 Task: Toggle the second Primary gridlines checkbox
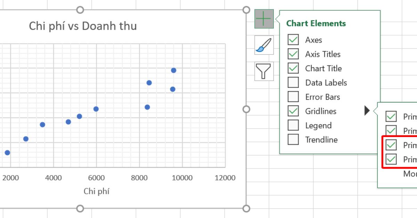392,130
